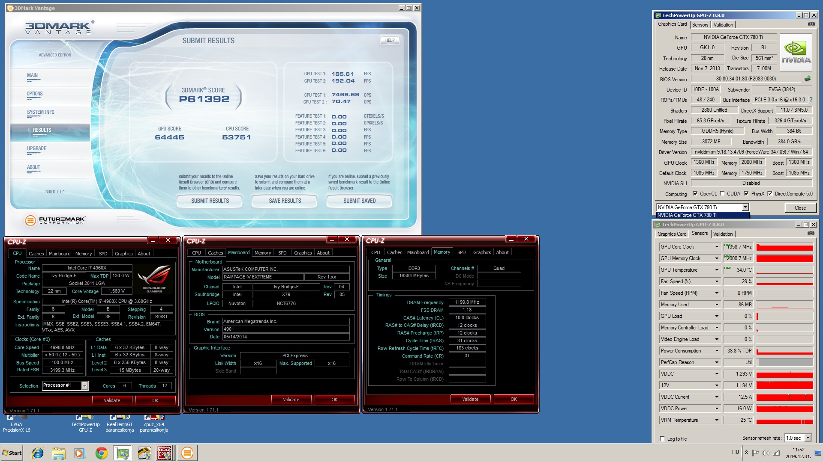This screenshot has width=823, height=462.
Task: Open the Sensor refresh rate dropdown
Action: tap(808, 438)
